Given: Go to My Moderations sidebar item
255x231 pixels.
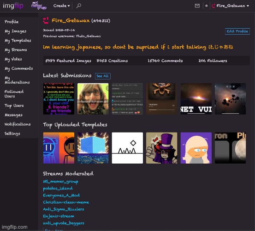Looking at the screenshot, I should point(17,80).
